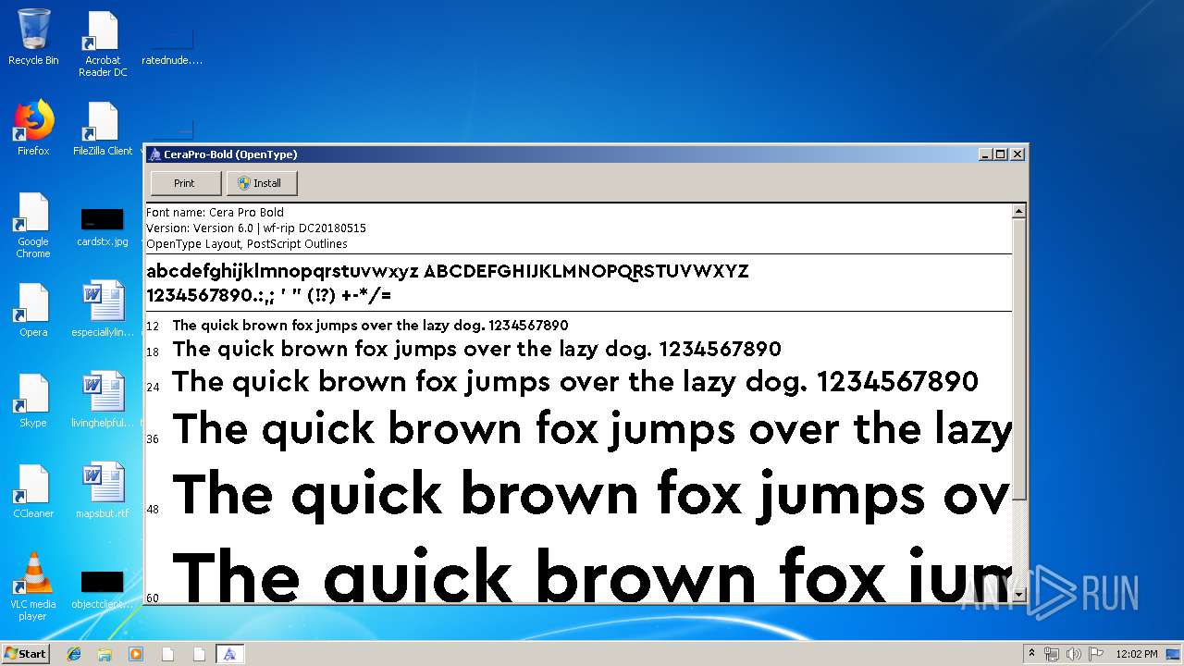The width and height of the screenshot is (1184, 666).
Task: Click the Font name: Cera Pro Bold line
Action: click(215, 212)
